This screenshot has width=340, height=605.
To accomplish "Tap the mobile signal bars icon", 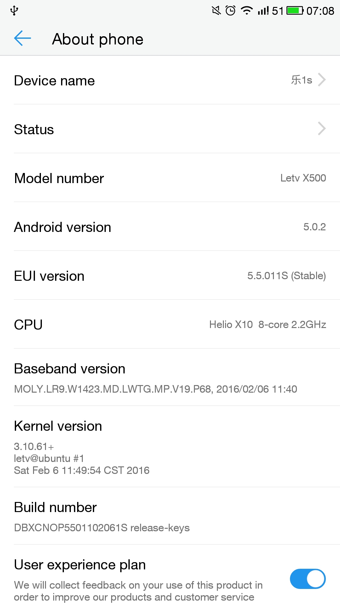I will coord(263,11).
